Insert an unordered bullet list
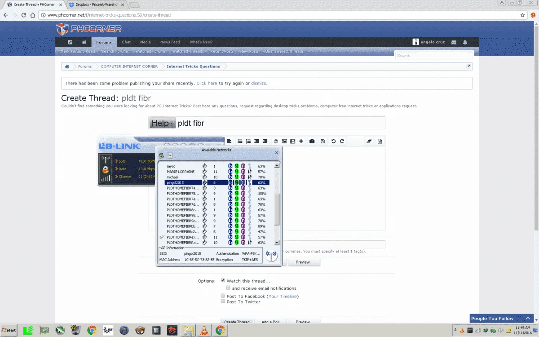The image size is (539, 337). [x=240, y=141]
